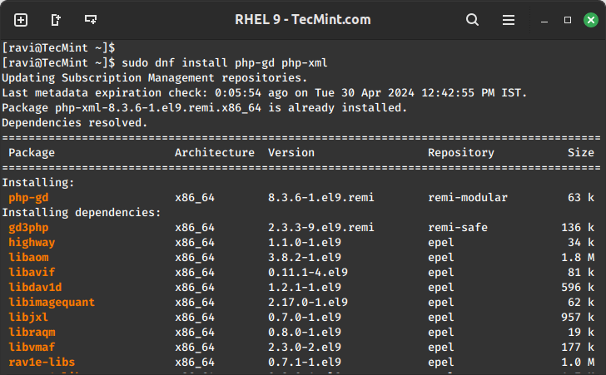Open the terminal search

point(472,19)
